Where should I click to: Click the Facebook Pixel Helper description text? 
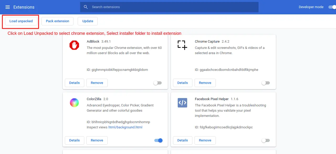coord(230,111)
